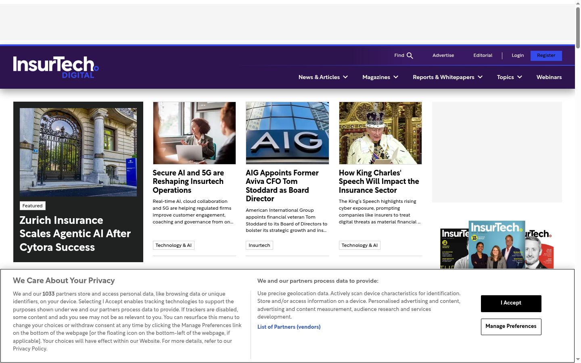Viewport: 581px width, 363px height.
Task: Select the Featured tag on Zurich article
Action: 32,206
